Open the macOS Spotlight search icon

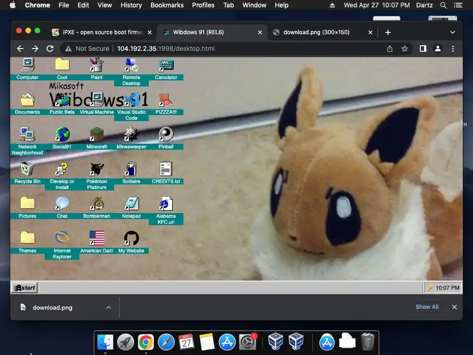coord(443,5)
